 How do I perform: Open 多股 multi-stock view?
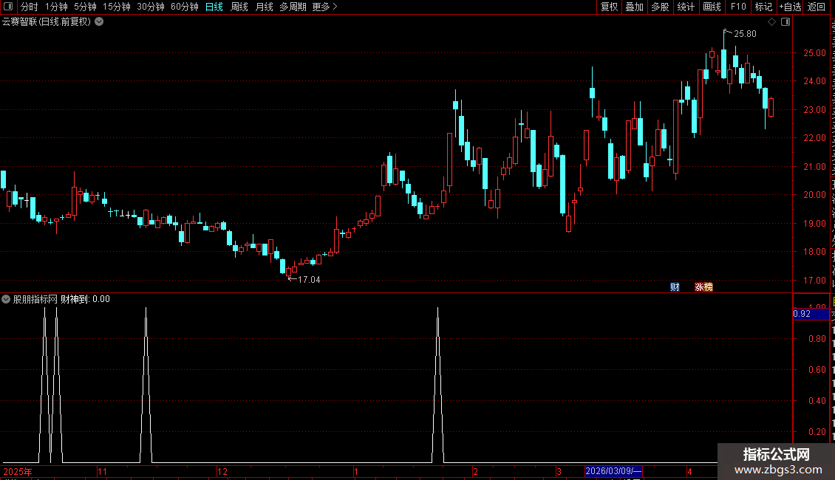point(660,7)
